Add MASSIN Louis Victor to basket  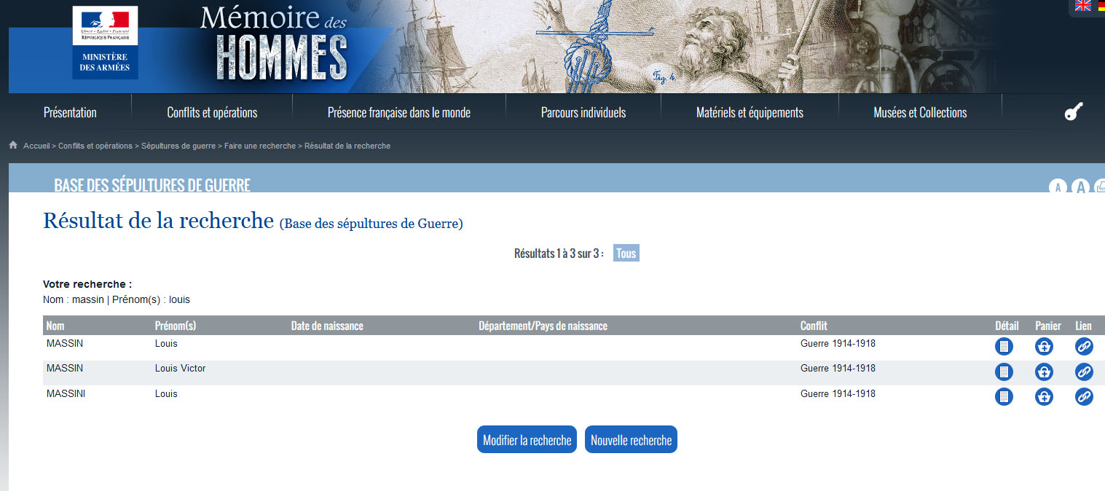[x=1044, y=372]
